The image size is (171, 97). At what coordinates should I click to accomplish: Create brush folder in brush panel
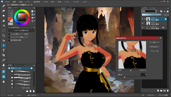27,91
